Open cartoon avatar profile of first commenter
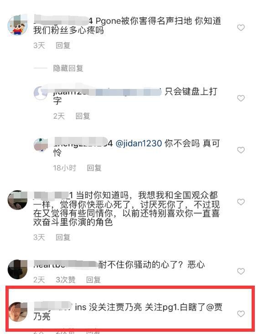The width and height of the screenshot is (258, 334). (17, 26)
